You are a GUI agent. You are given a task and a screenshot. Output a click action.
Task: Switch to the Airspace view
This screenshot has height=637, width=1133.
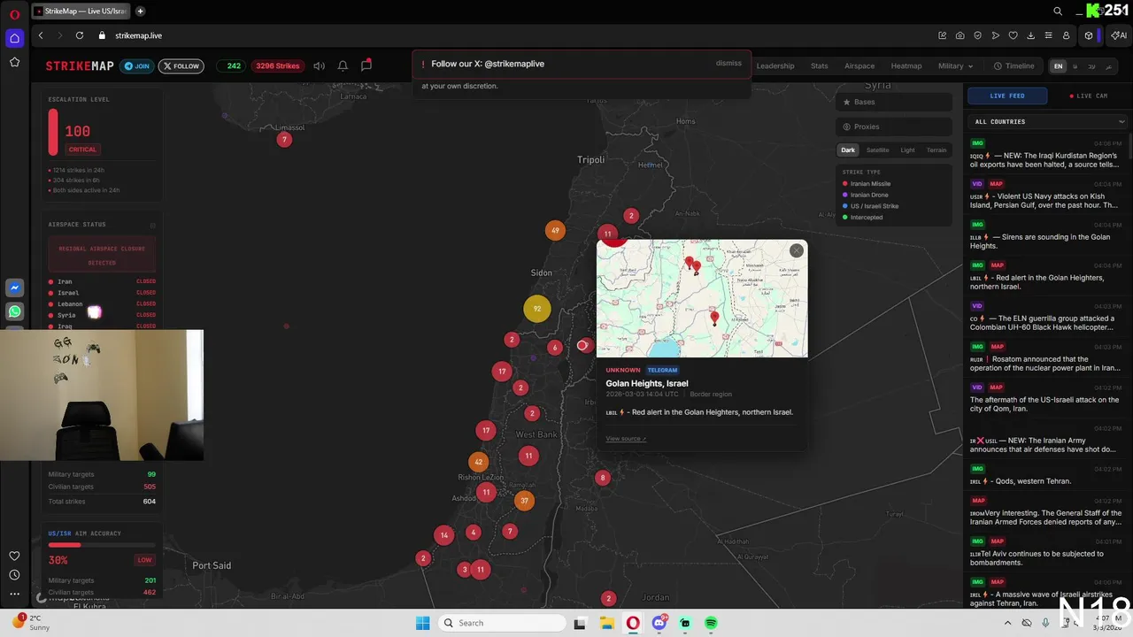[x=859, y=65]
